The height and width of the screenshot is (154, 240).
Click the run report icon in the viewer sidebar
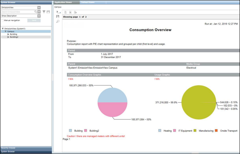tap(57, 12)
